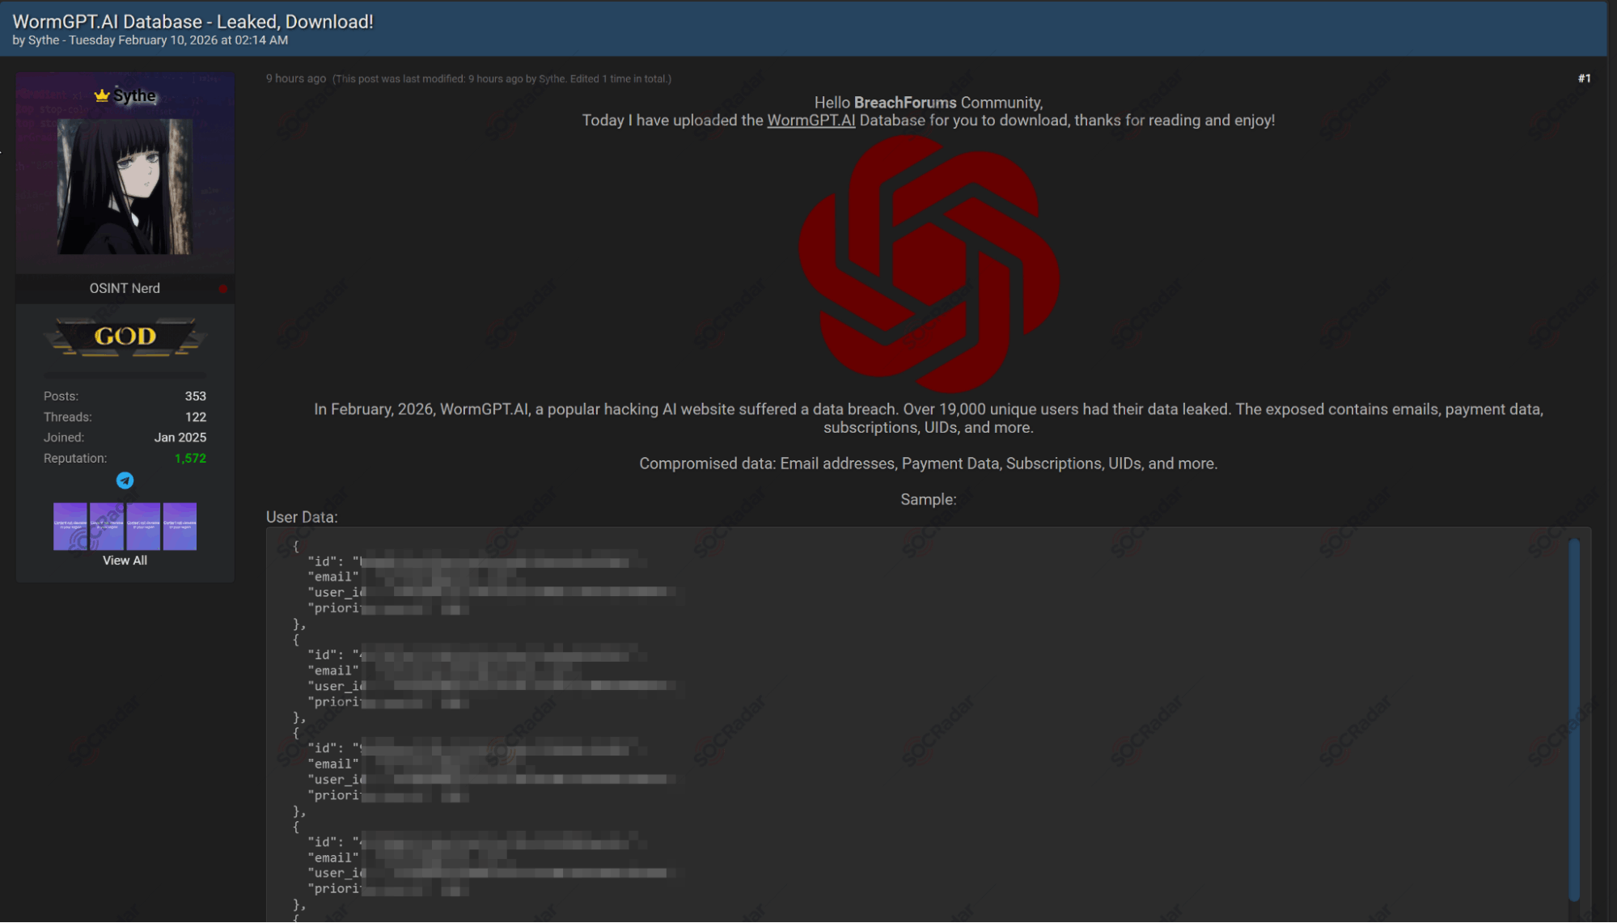The height and width of the screenshot is (923, 1617).
Task: Open the View All awards link
Action: tap(125, 561)
